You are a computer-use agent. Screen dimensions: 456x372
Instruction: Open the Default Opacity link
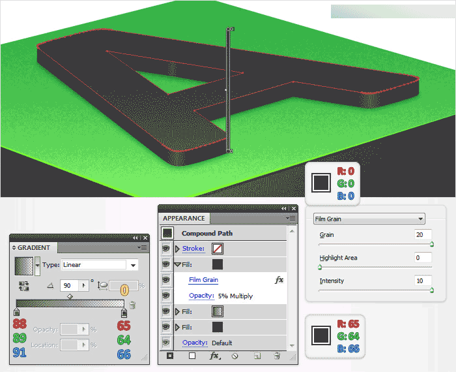195,343
